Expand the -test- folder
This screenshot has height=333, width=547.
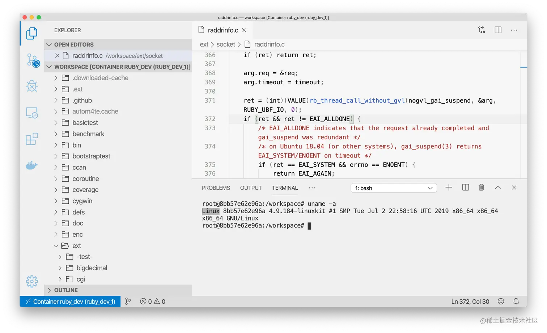(x=60, y=257)
